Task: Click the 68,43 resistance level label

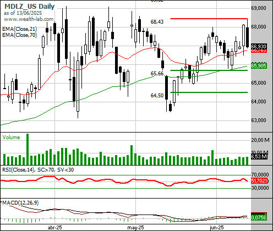Action: click(157, 22)
